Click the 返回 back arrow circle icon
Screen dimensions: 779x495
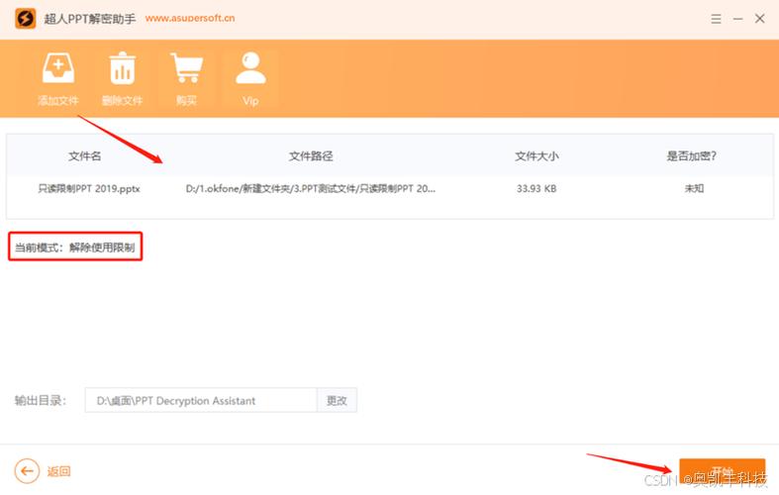coord(27,470)
